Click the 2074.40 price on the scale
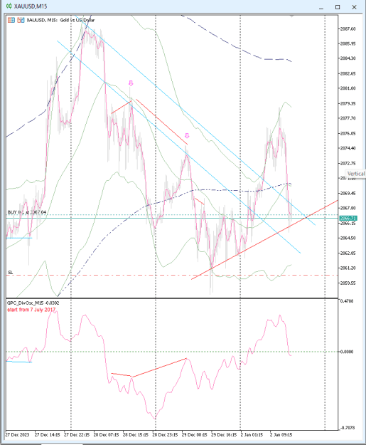Image resolution: width=366 pixels, height=445 pixels. tap(348, 148)
